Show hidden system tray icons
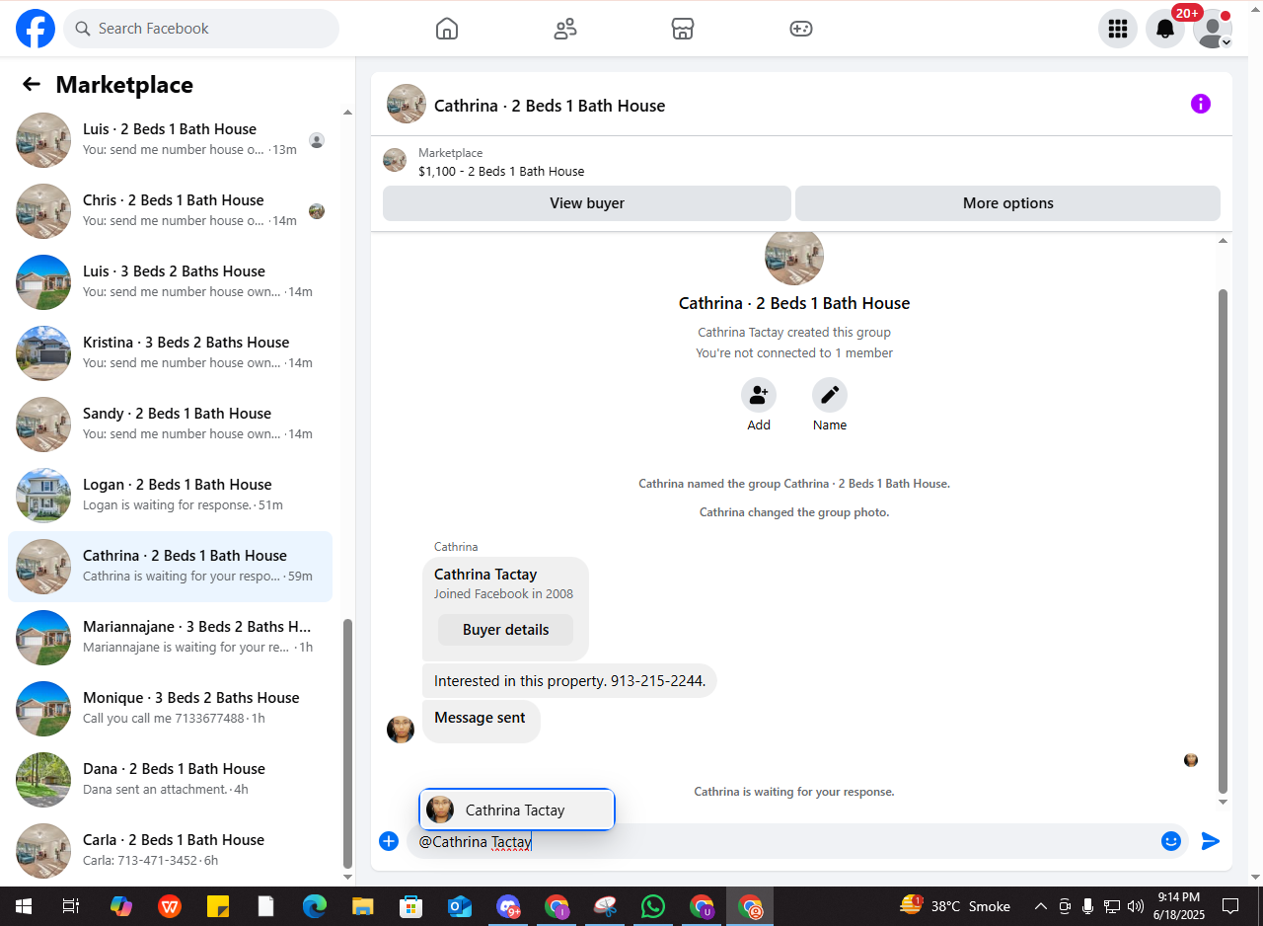 click(1041, 906)
